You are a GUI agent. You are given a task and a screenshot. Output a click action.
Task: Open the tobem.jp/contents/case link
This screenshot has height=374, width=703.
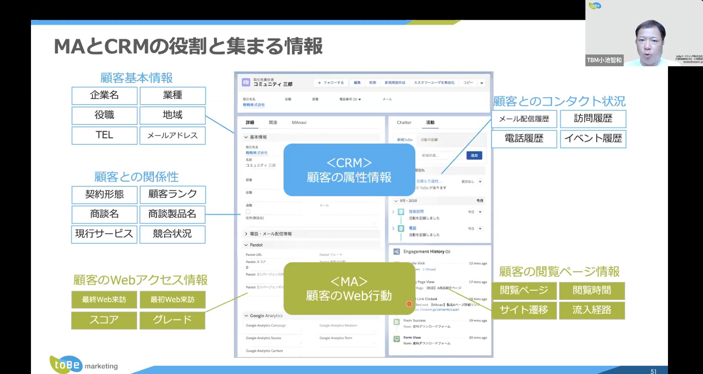point(437,310)
